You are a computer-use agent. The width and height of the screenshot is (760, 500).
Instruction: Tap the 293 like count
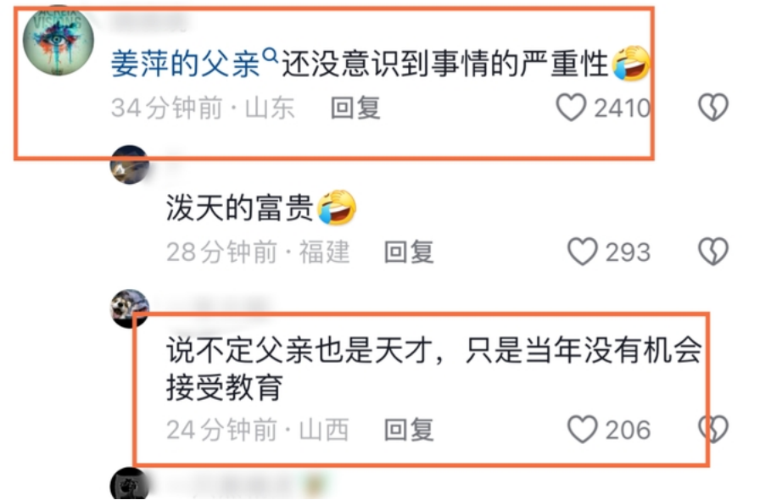tap(629, 252)
